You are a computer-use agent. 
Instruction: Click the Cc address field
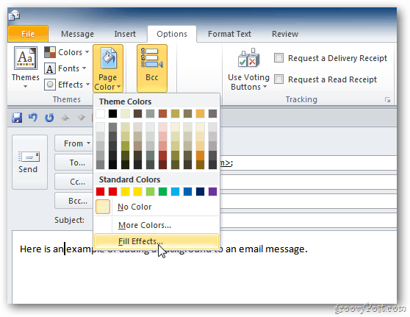coord(308,182)
